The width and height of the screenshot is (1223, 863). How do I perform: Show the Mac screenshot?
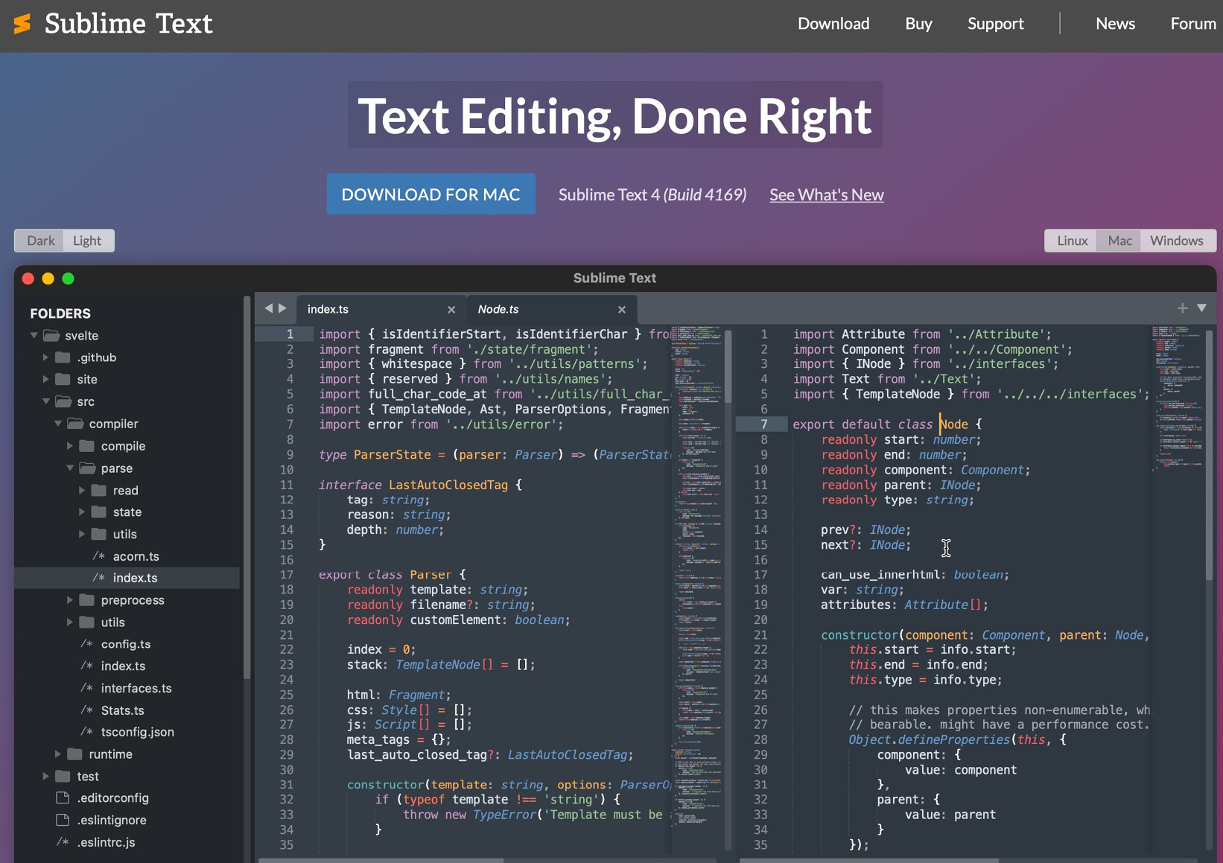tap(1119, 241)
